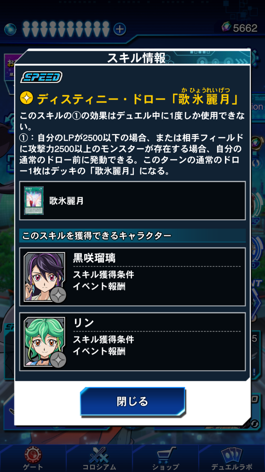Tap skill badge on リン portrait
Screen dimensions: 265x472
(58, 359)
